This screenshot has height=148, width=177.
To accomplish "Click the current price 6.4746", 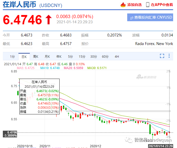I will [22, 20].
